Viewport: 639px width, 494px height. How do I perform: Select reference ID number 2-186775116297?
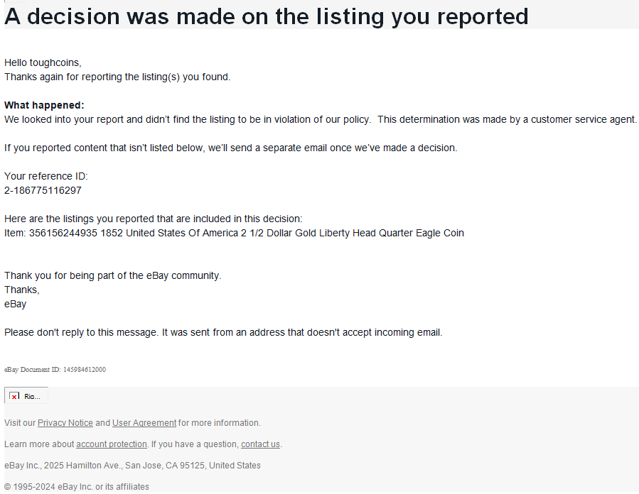pyautogui.click(x=43, y=190)
